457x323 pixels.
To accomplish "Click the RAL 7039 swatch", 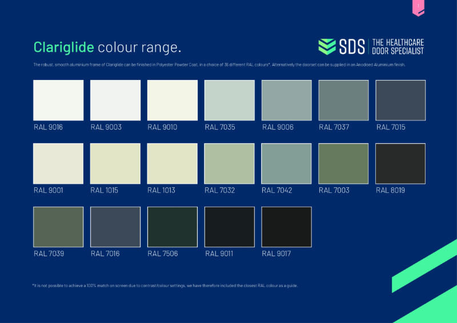I will pyautogui.click(x=58, y=227).
